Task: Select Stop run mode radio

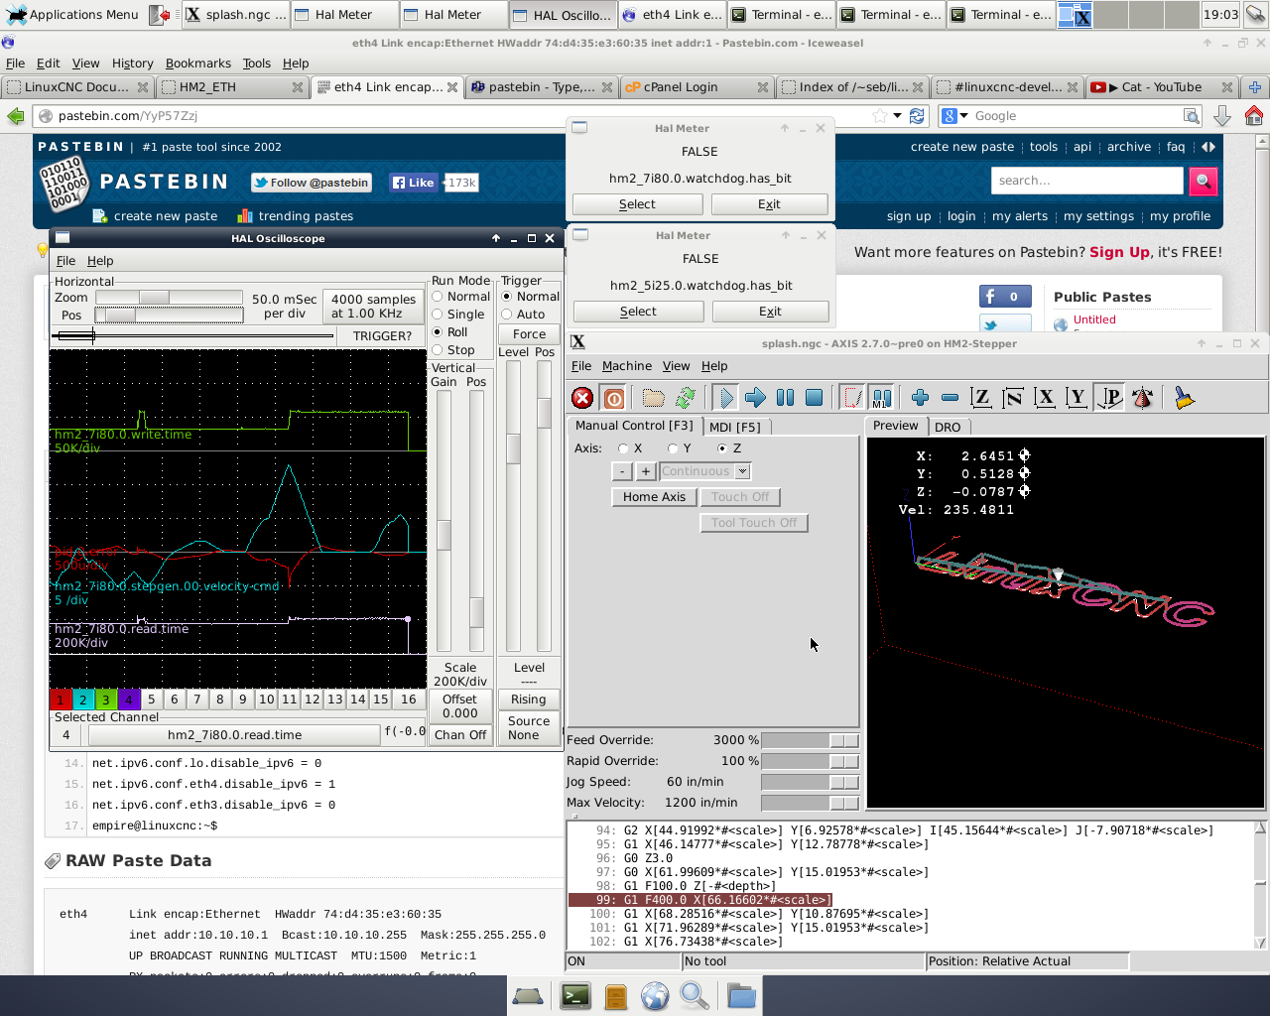Action: 437,350
